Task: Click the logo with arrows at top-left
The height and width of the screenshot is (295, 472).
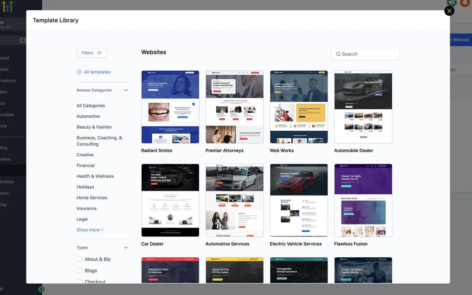Action: click(7, 6)
